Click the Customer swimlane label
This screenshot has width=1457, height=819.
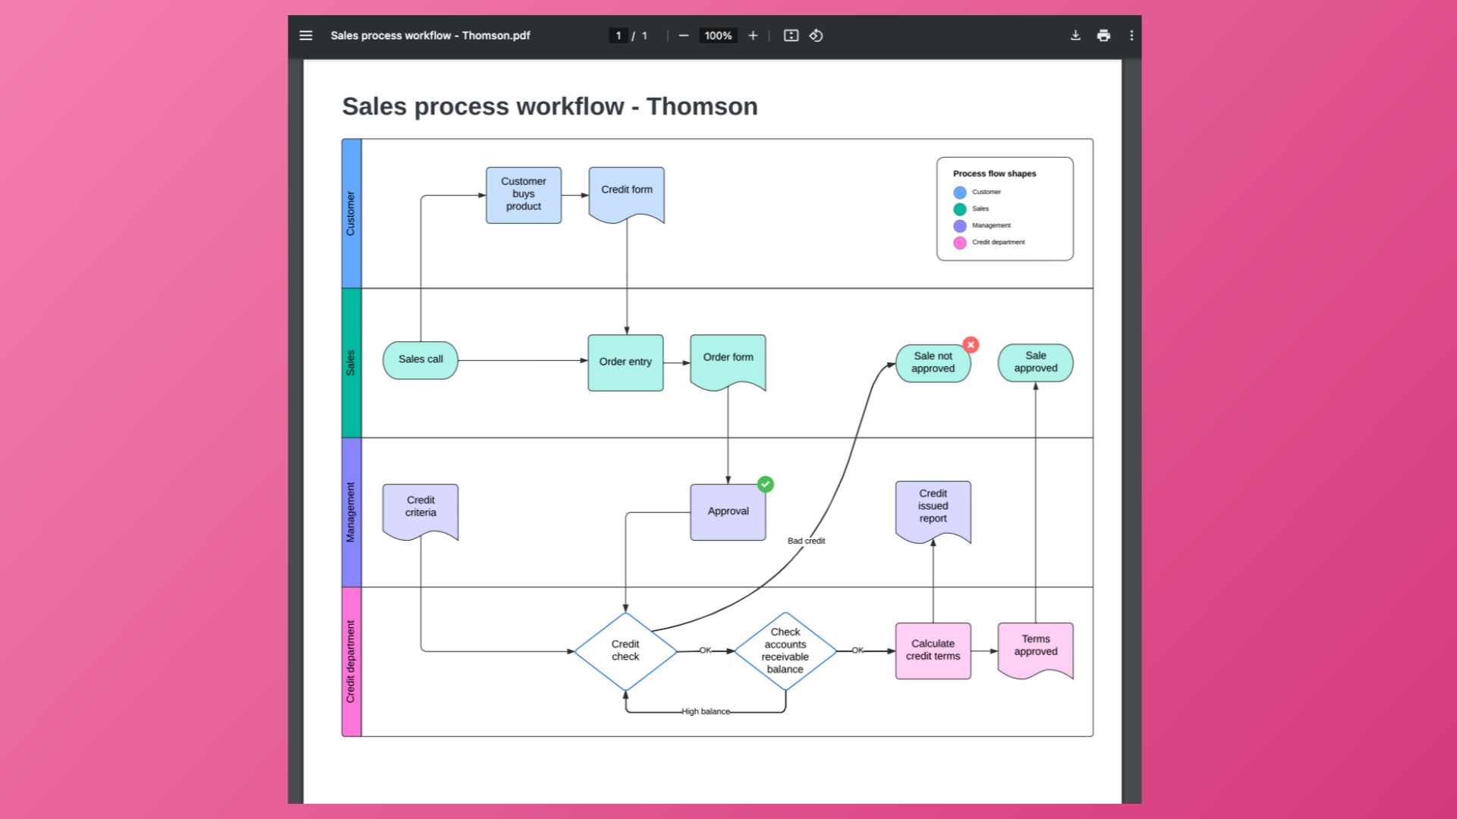(x=351, y=213)
